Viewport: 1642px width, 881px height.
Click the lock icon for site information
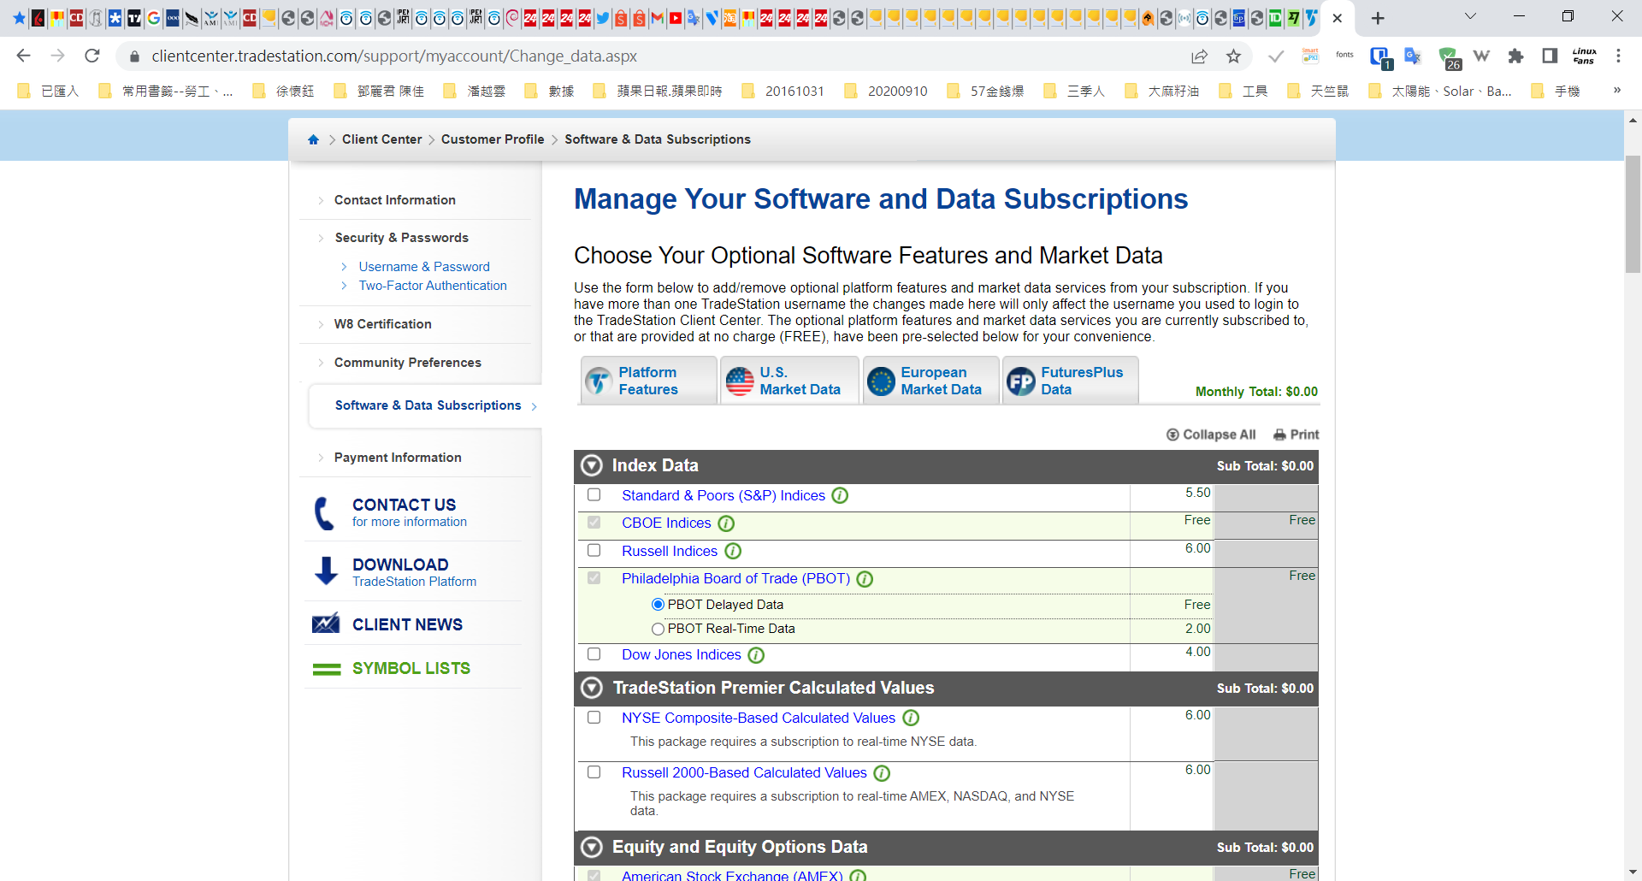pyautogui.click(x=134, y=56)
